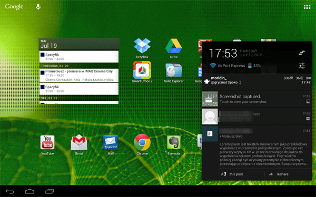Open the Prometeusz premiera calendar event

pyautogui.click(x=79, y=75)
